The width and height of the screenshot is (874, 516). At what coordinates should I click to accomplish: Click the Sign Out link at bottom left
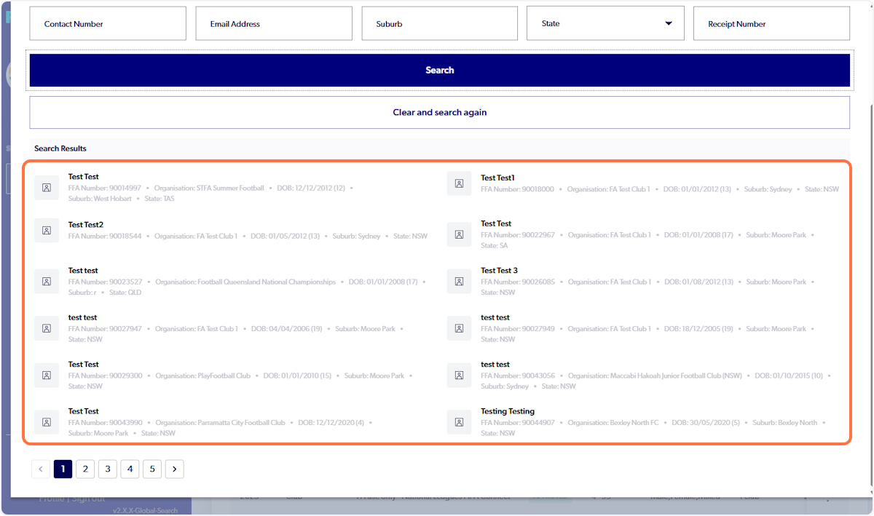coord(87,498)
